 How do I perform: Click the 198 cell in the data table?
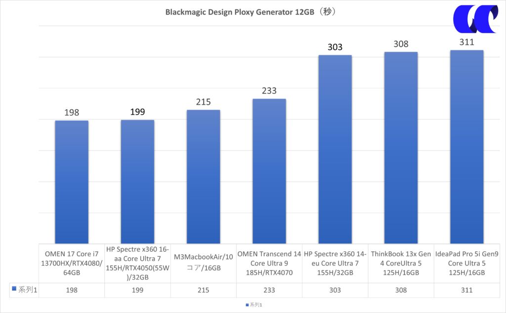pyautogui.click(x=72, y=290)
